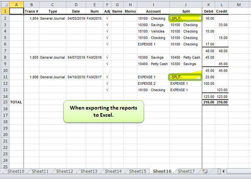The width and height of the screenshot is (251, 179).
Task: Click the highlighted -SPLIT- cell in row 2
Action: (186, 18)
